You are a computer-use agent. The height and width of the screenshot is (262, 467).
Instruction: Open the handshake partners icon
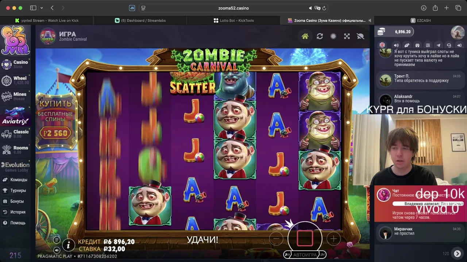pos(407,45)
